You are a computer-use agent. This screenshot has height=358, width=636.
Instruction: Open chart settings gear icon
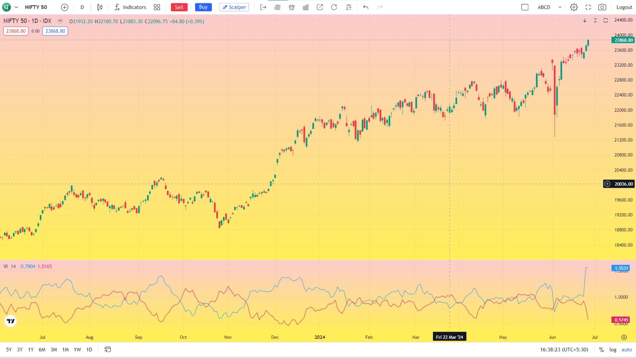click(x=574, y=7)
